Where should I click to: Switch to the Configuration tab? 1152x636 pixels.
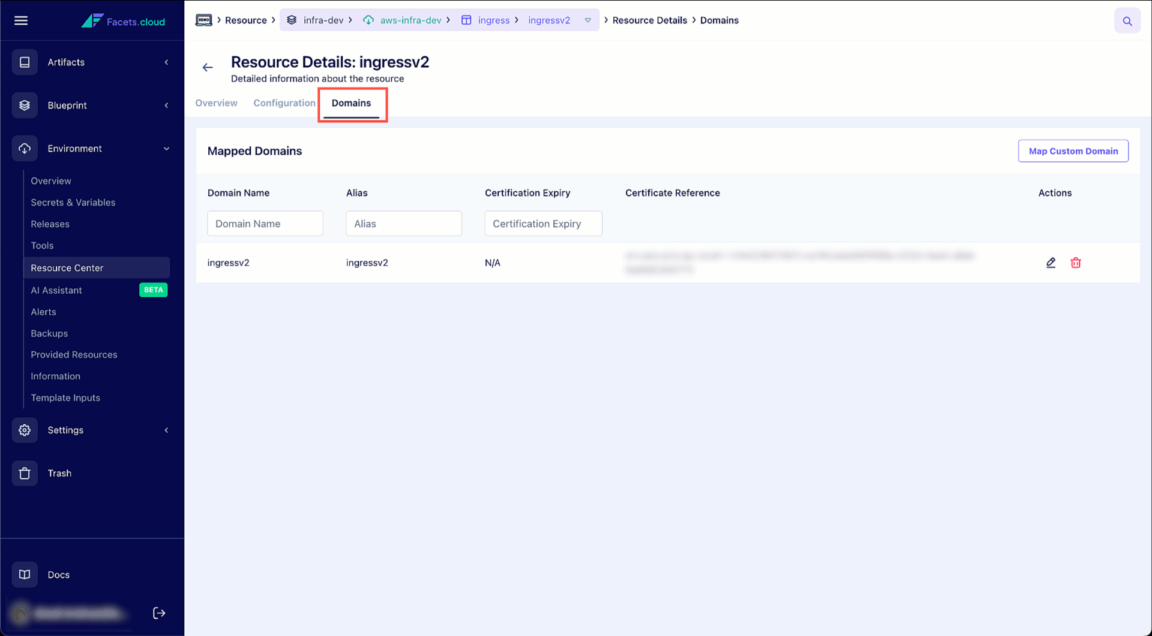point(284,103)
